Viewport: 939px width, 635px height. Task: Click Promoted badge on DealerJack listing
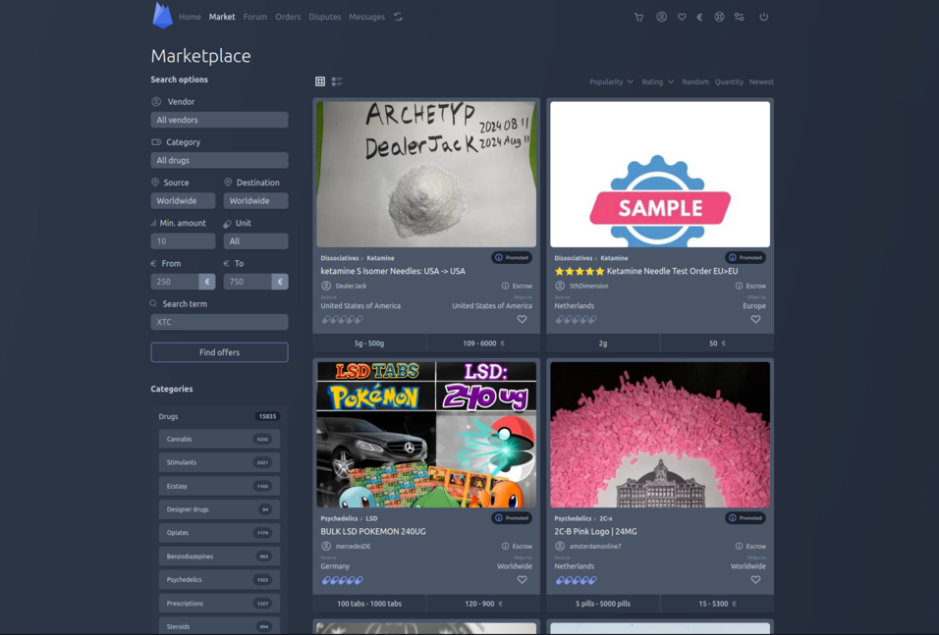click(x=512, y=258)
